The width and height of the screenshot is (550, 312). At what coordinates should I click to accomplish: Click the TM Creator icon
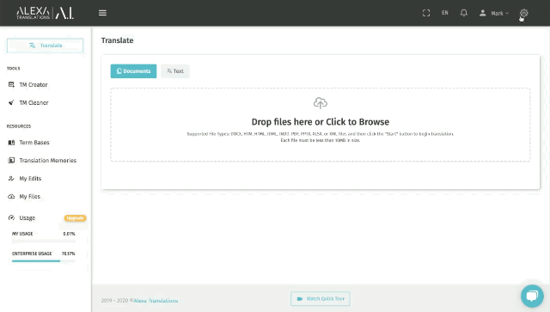pos(11,84)
